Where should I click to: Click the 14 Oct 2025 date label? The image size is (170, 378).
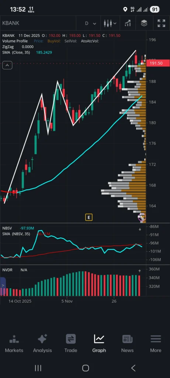point(20,301)
